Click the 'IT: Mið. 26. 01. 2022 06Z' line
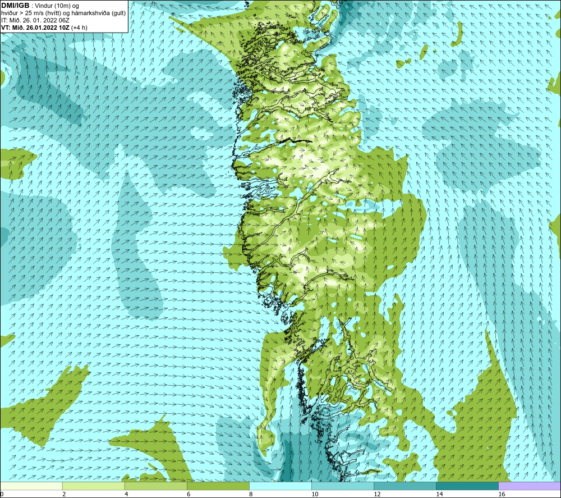 pos(35,20)
